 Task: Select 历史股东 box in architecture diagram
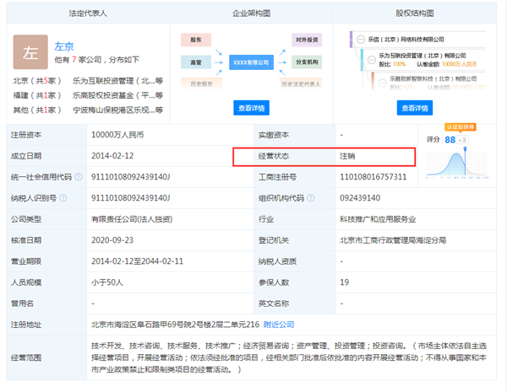pyautogui.click(x=201, y=84)
